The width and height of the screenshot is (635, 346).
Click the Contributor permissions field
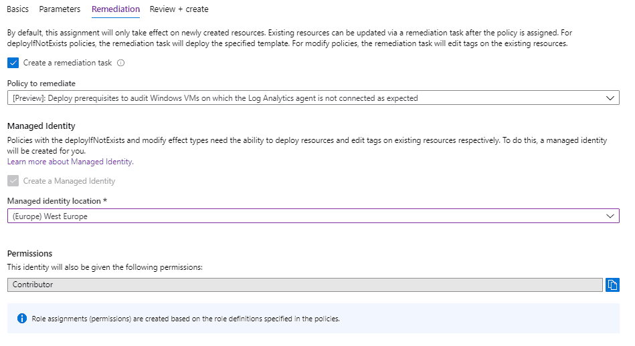(305, 285)
